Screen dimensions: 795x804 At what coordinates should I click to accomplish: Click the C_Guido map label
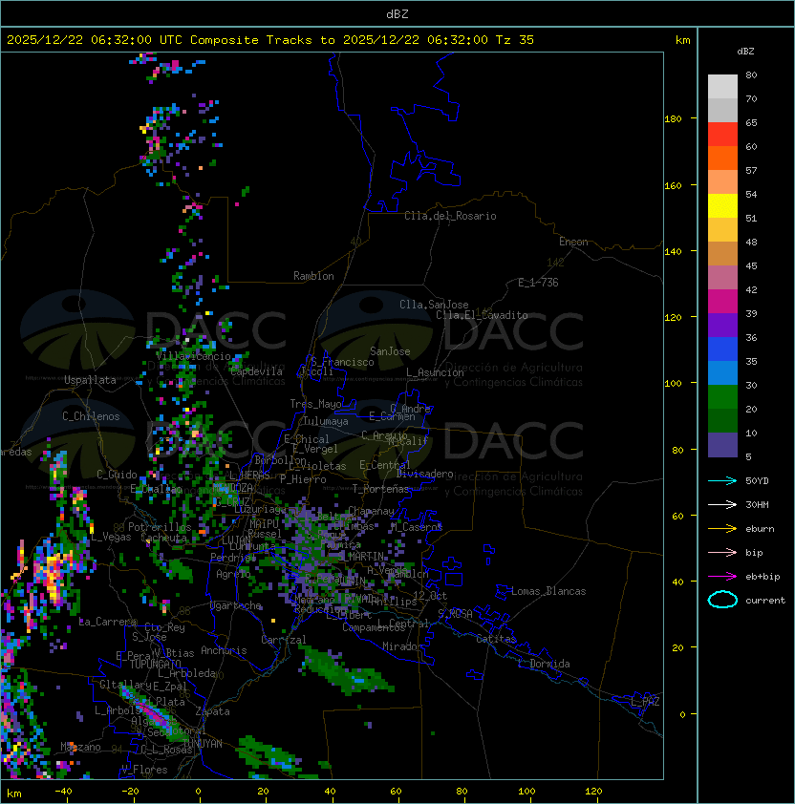(x=117, y=475)
